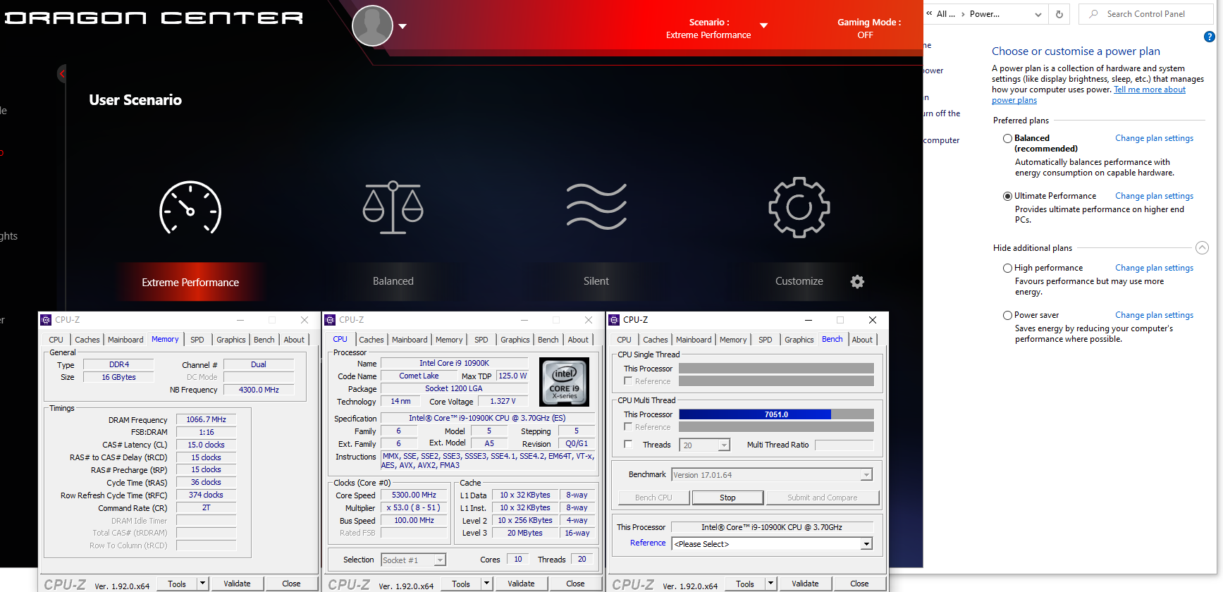Open Change plan settings for Ultimate Performance

click(x=1154, y=196)
